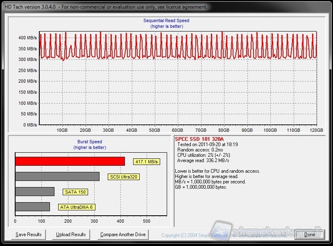Click the SCSI Ultra320 yellow label
The height and width of the screenshot is (246, 333).
click(x=123, y=177)
